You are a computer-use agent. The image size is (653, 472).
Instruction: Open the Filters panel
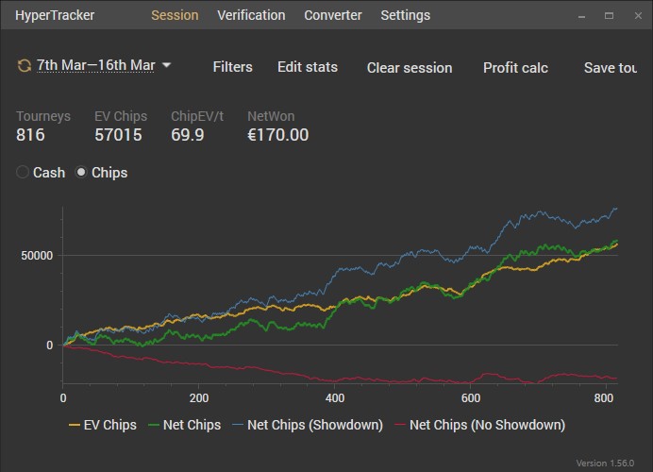(x=232, y=67)
